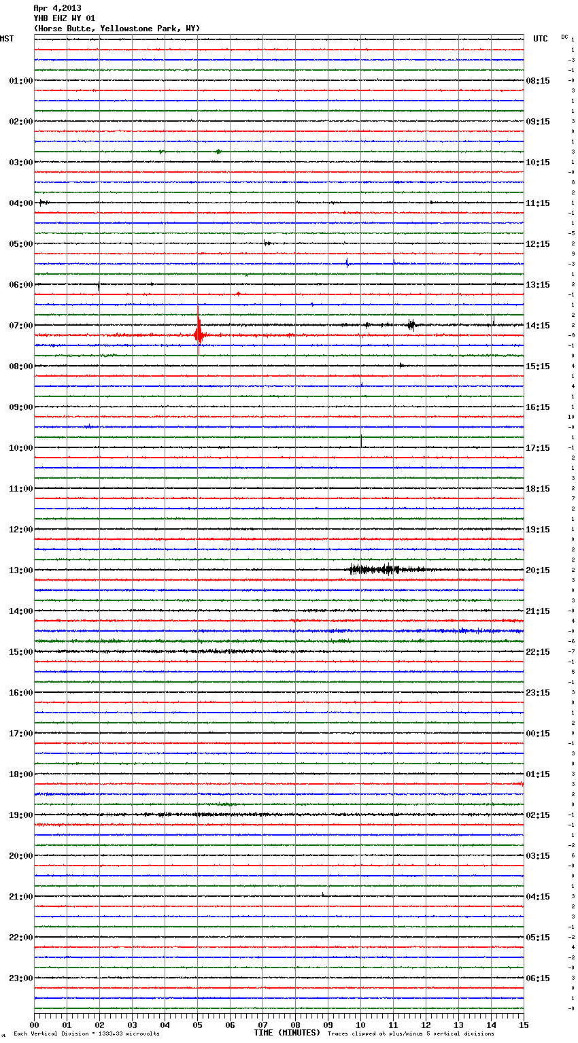
Task: Click the 14:15 UTC time label
Action: click(x=538, y=326)
